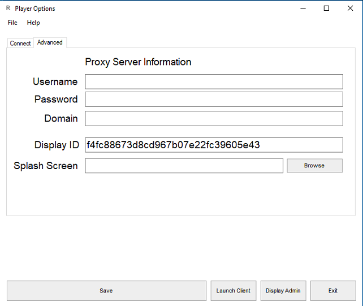Open Display Admin
The height and width of the screenshot is (306, 363).
pos(283,291)
